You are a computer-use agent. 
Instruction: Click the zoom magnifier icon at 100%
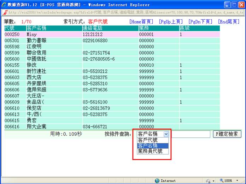222,180
